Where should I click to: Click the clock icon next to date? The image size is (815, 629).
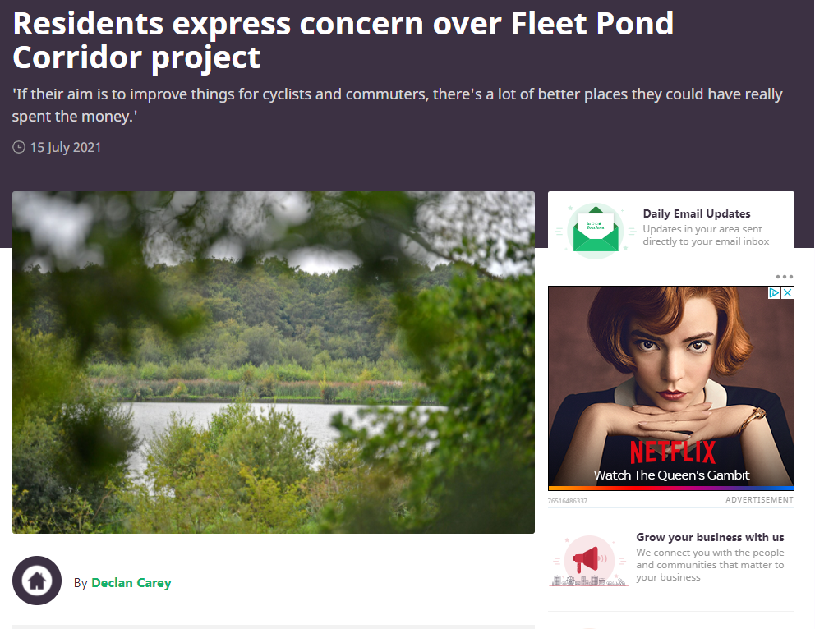(19, 147)
